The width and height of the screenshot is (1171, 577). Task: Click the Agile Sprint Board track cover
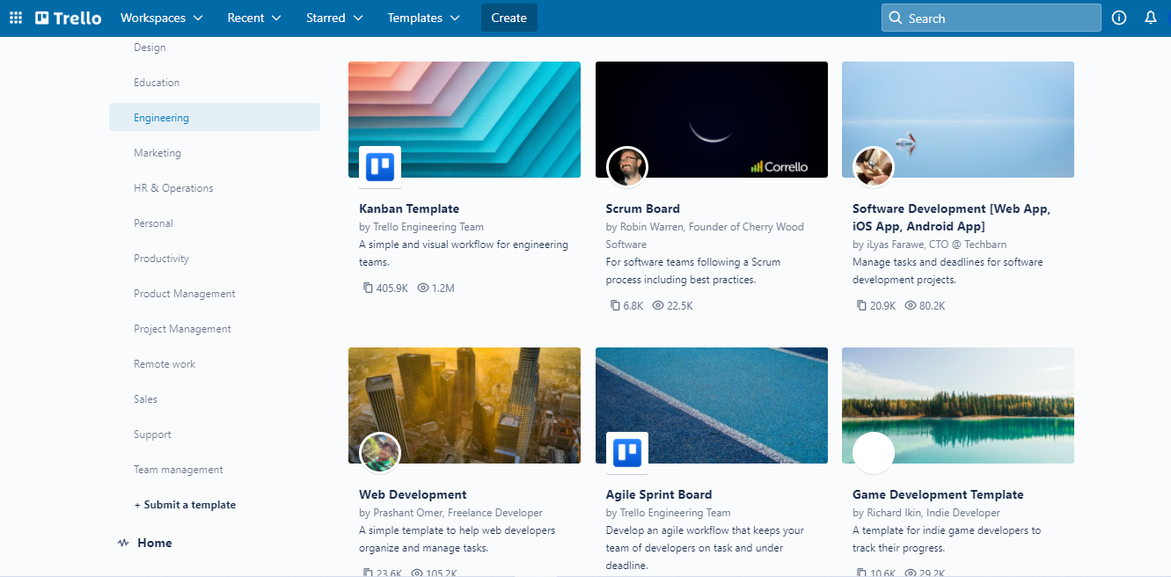tap(712, 405)
